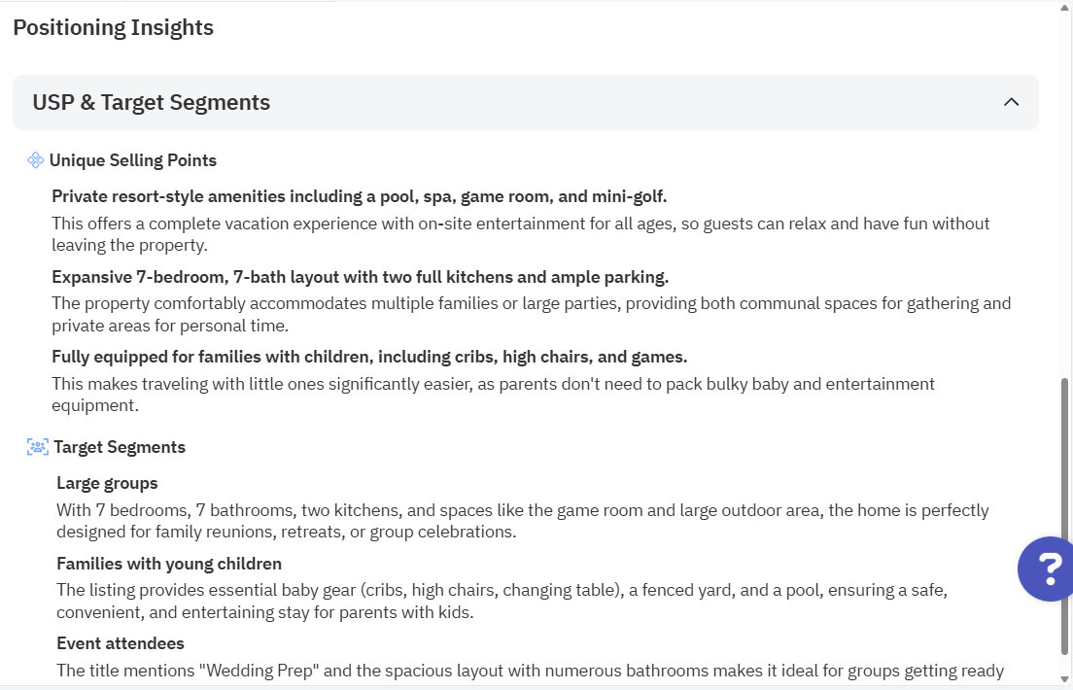This screenshot has width=1073, height=690.
Task: Select the Unique Selling Points heading text
Action: click(x=133, y=160)
